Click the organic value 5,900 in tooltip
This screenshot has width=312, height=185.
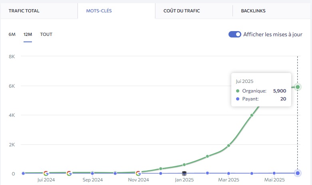coord(278,91)
